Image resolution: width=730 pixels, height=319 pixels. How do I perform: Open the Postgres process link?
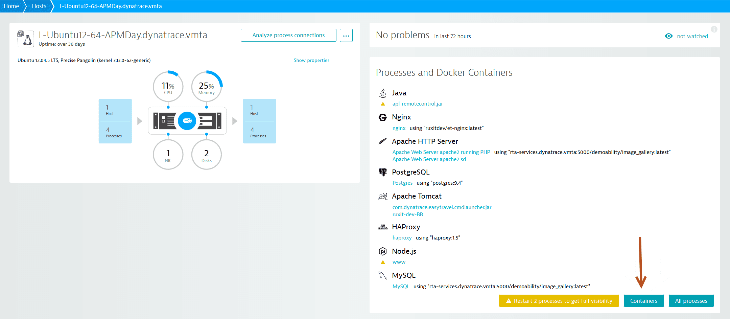coord(402,183)
